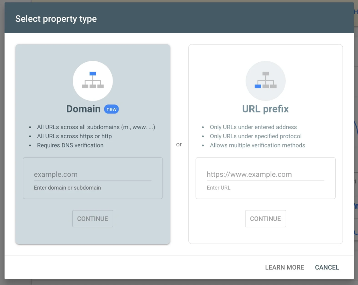The width and height of the screenshot is (358, 285).
Task: Click the 'Domain' heading label
Action: click(84, 109)
